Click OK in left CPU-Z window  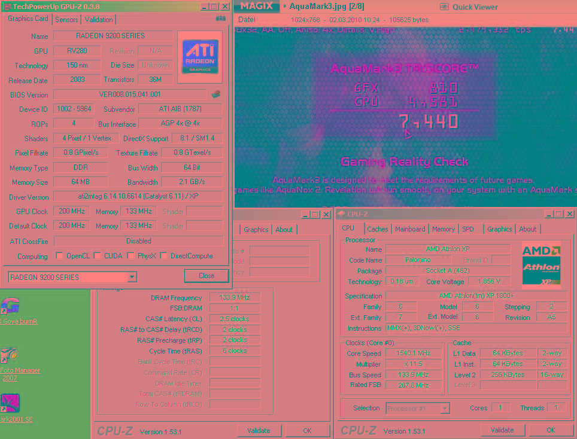[307, 431]
